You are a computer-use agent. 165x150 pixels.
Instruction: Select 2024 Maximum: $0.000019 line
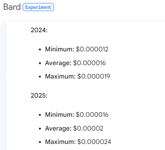coord(78,76)
